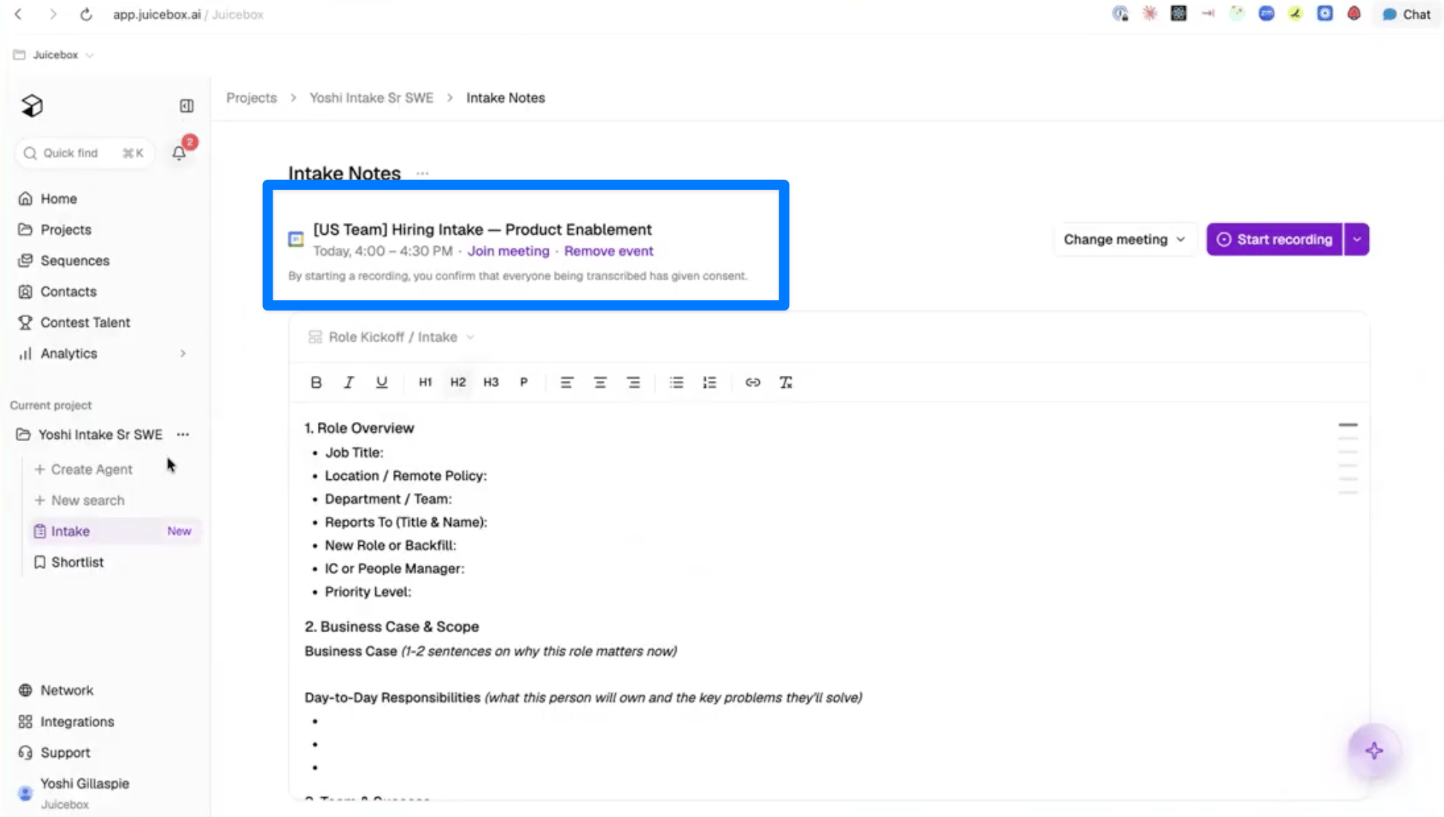This screenshot has width=1444, height=817.
Task: Open recording options dropdown arrow
Action: pos(1357,239)
